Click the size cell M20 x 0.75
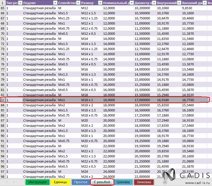The image size is (212, 186). coord(91,141)
